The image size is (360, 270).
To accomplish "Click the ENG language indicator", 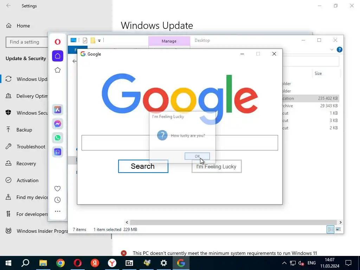I will point(311,263).
